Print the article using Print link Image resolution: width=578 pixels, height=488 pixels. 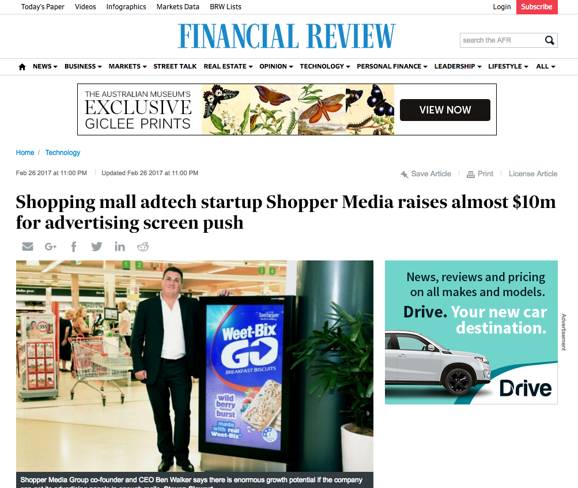[480, 173]
